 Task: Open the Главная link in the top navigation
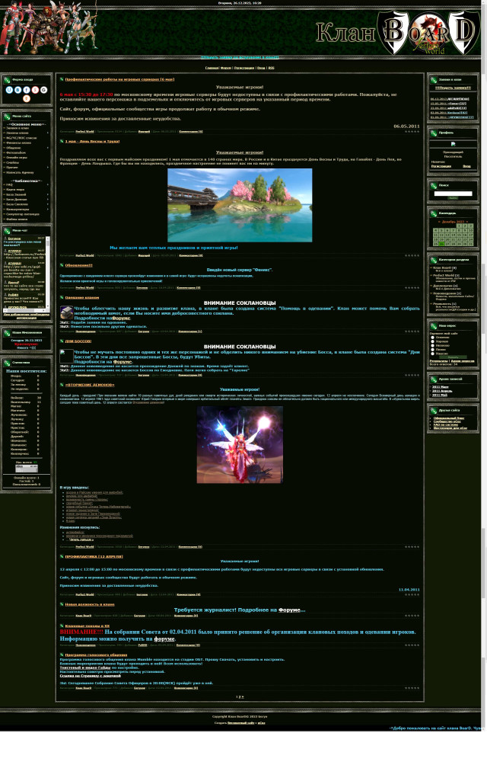pos(212,68)
